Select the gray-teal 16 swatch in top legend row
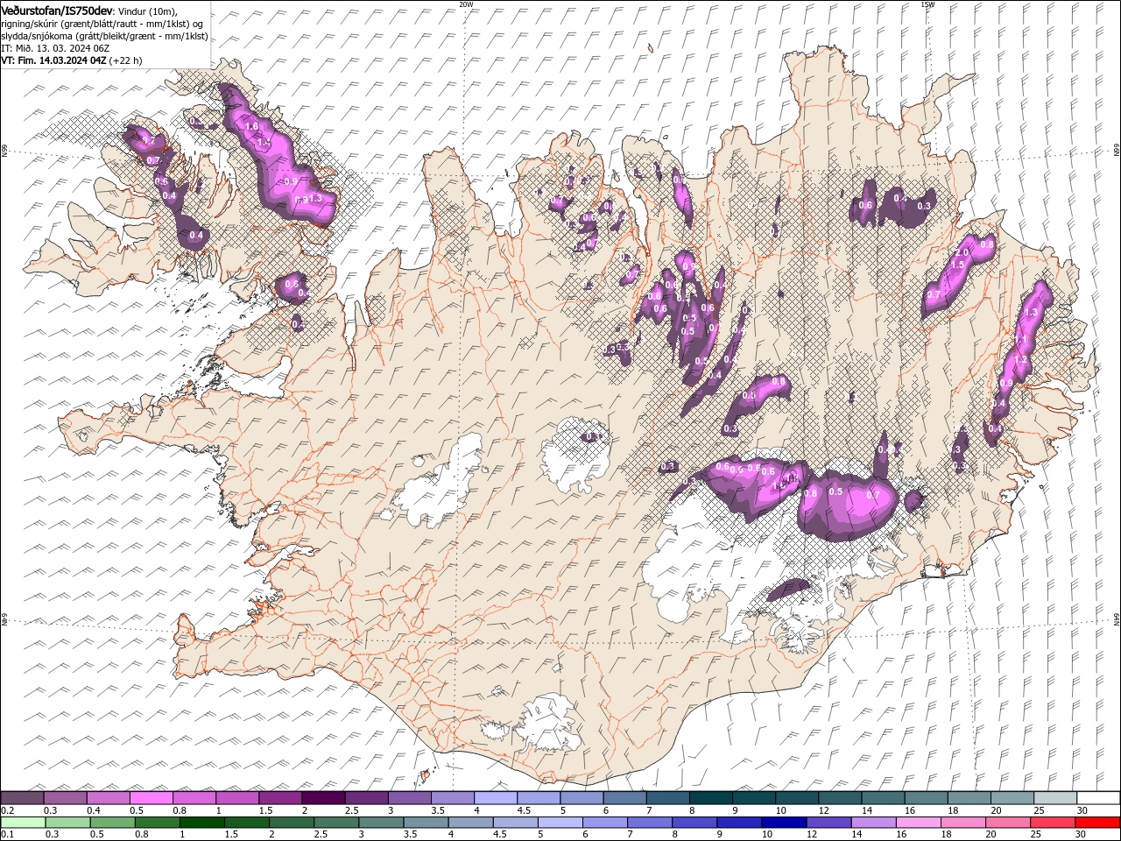The width and height of the screenshot is (1121, 841). 926,797
